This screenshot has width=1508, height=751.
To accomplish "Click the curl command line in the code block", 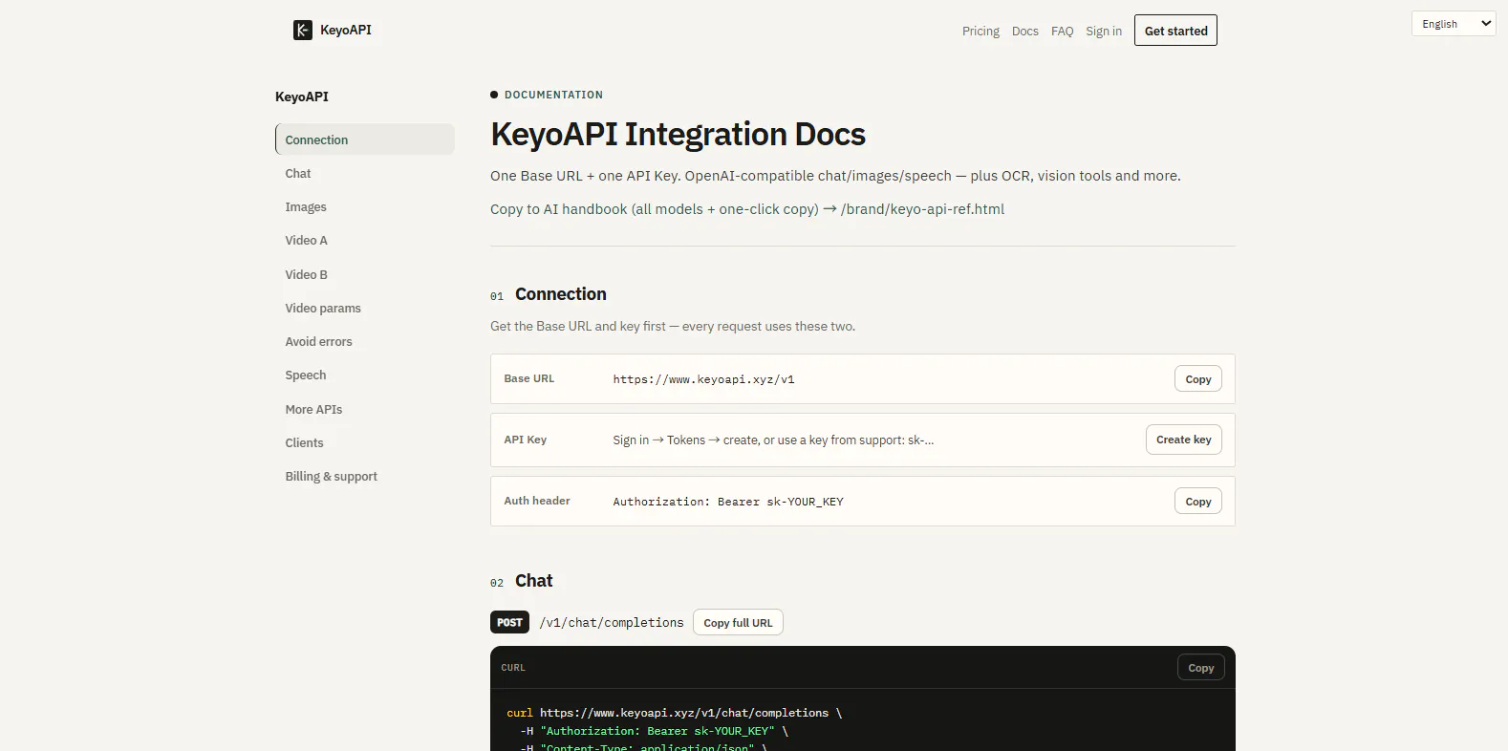I will point(675,713).
